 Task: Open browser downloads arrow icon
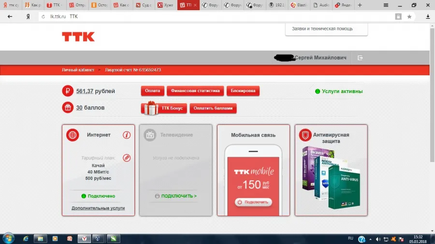point(428,16)
